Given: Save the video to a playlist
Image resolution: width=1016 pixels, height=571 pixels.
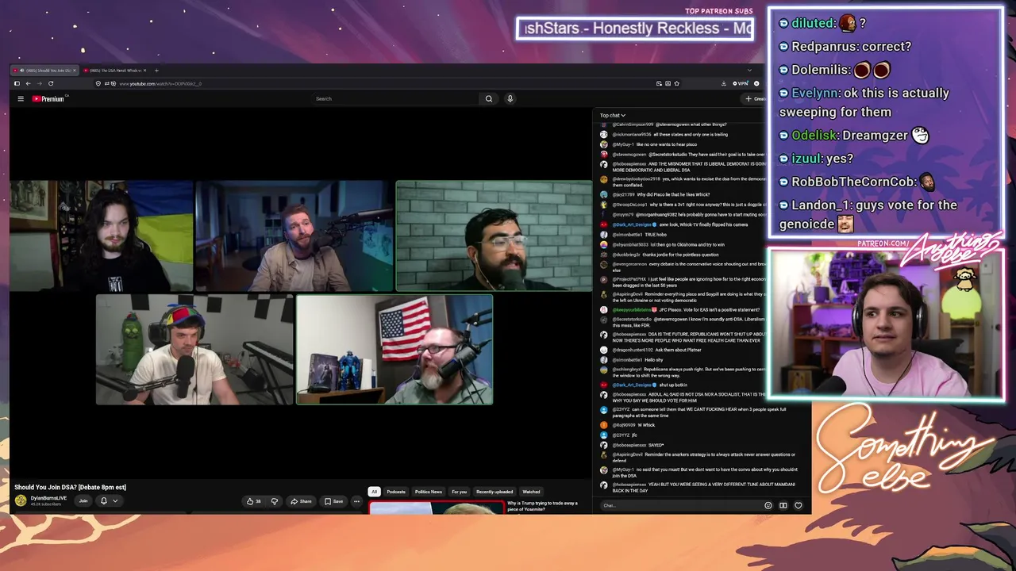Looking at the screenshot, I should pyautogui.click(x=334, y=501).
